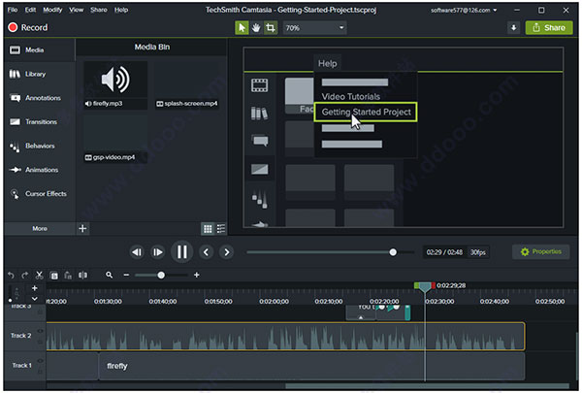
Task: Toggle Track 1 visibility eye icon
Action: click(x=40, y=361)
